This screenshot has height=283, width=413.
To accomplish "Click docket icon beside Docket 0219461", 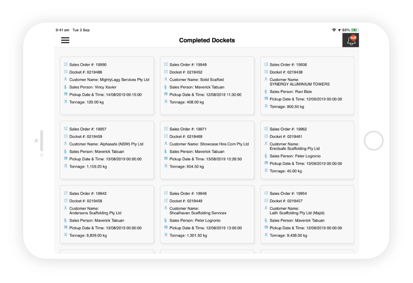I will (x=266, y=136).
